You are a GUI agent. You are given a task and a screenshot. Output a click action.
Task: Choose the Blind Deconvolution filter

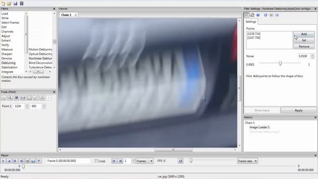(x=40, y=63)
